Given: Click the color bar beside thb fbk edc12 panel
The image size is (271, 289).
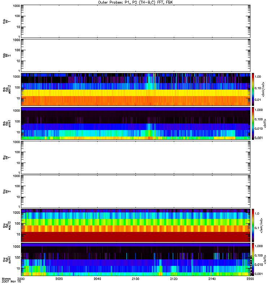Looking at the screenshot, I should (x=253, y=89).
